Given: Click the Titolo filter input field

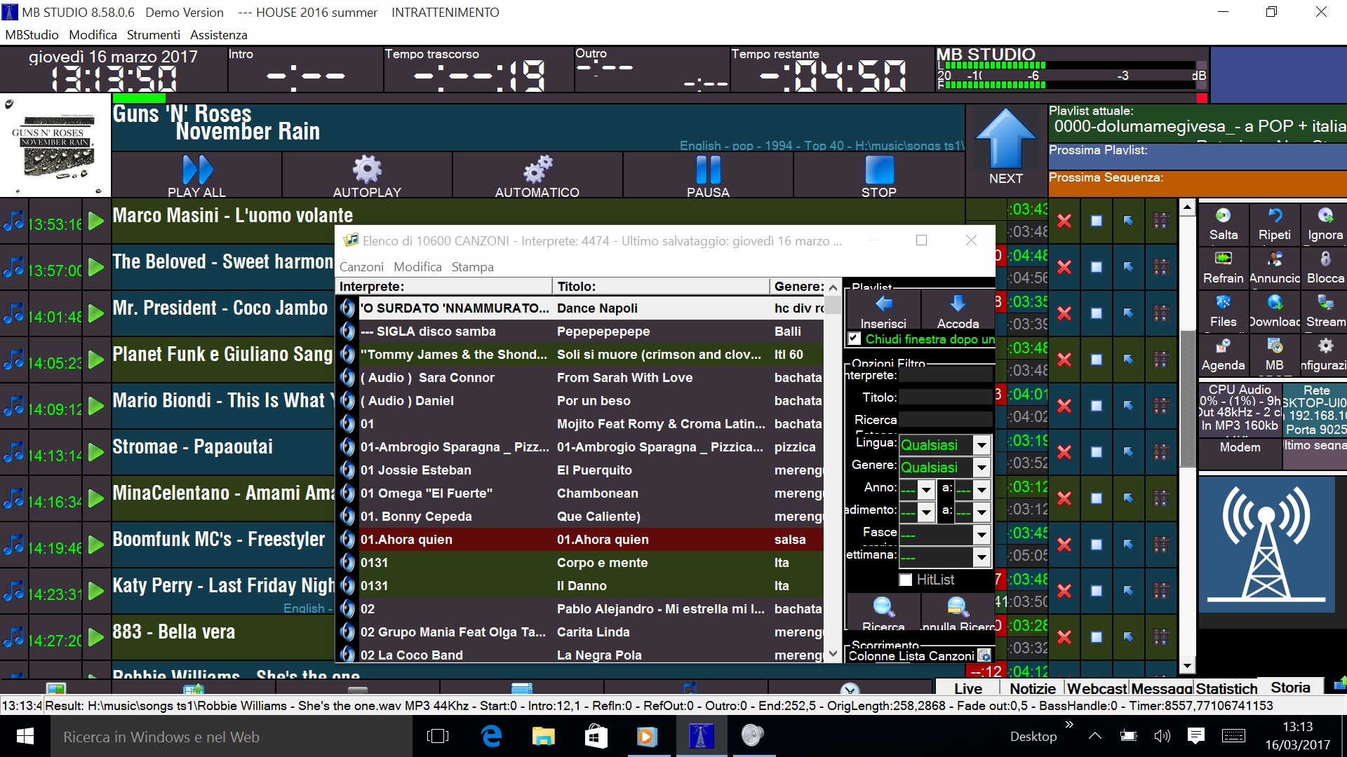Looking at the screenshot, I should pyautogui.click(x=945, y=397).
